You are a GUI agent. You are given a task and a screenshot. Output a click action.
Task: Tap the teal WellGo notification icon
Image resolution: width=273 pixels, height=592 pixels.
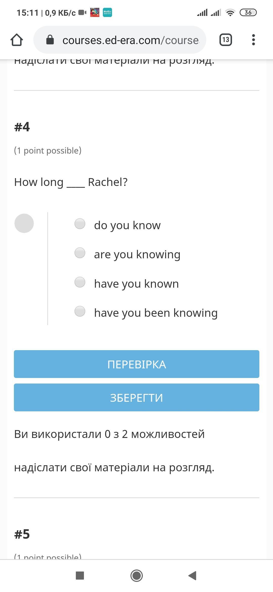[x=107, y=12]
